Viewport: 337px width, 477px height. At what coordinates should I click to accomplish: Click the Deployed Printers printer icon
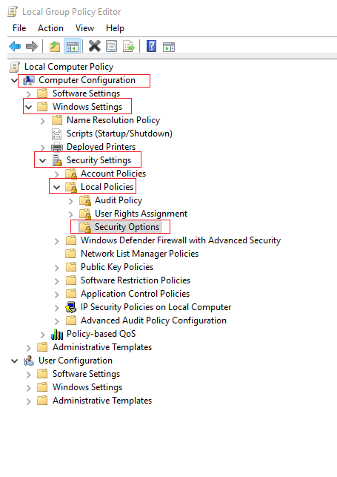coord(57,147)
